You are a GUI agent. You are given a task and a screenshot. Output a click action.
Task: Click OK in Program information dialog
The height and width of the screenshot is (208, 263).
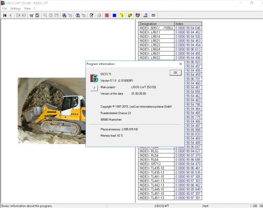tap(175, 72)
